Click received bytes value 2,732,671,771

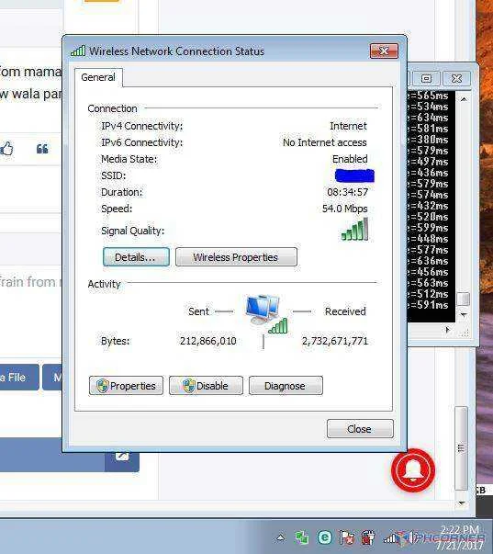pyautogui.click(x=335, y=341)
